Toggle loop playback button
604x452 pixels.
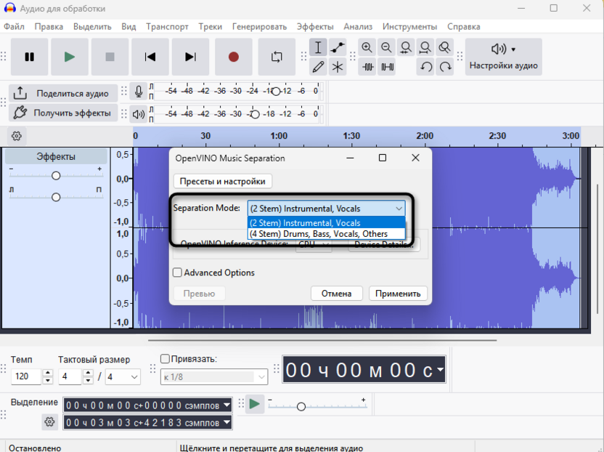click(277, 57)
